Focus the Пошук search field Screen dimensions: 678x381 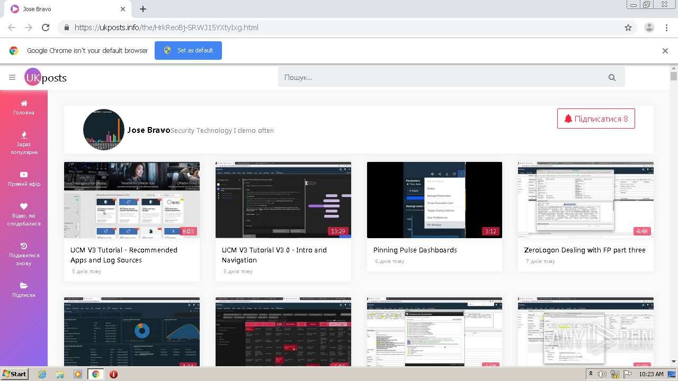click(440, 77)
